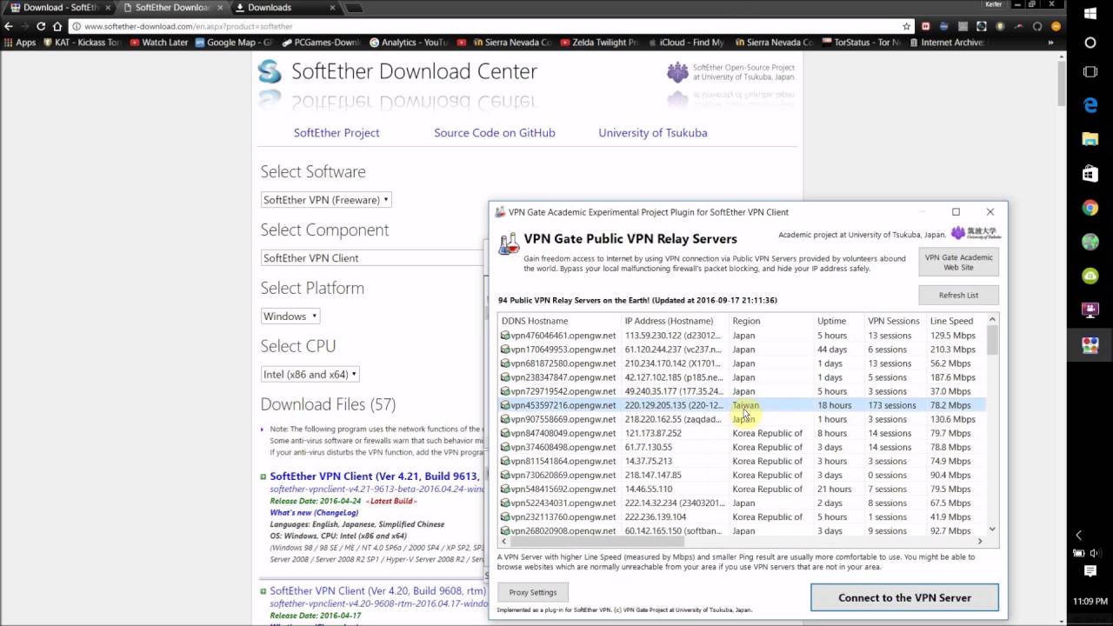Open File Explorer from taskbar

coord(1090,139)
